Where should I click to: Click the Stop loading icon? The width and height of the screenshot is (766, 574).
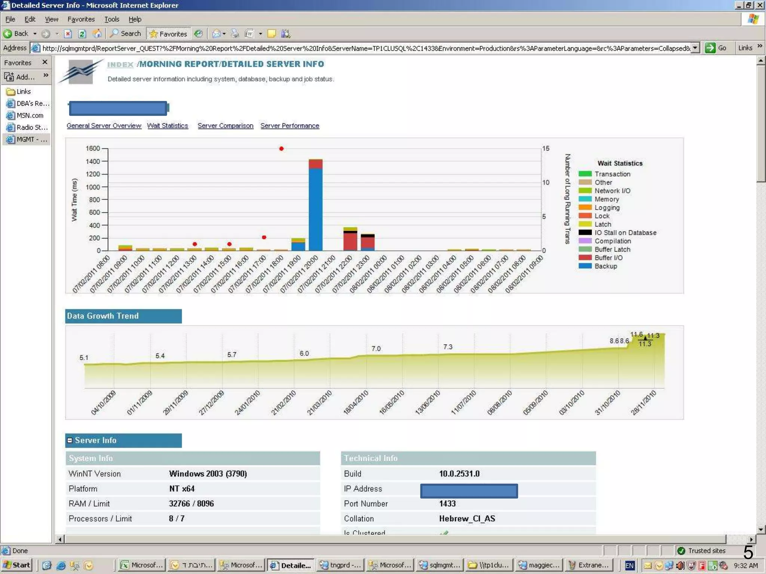[68, 34]
